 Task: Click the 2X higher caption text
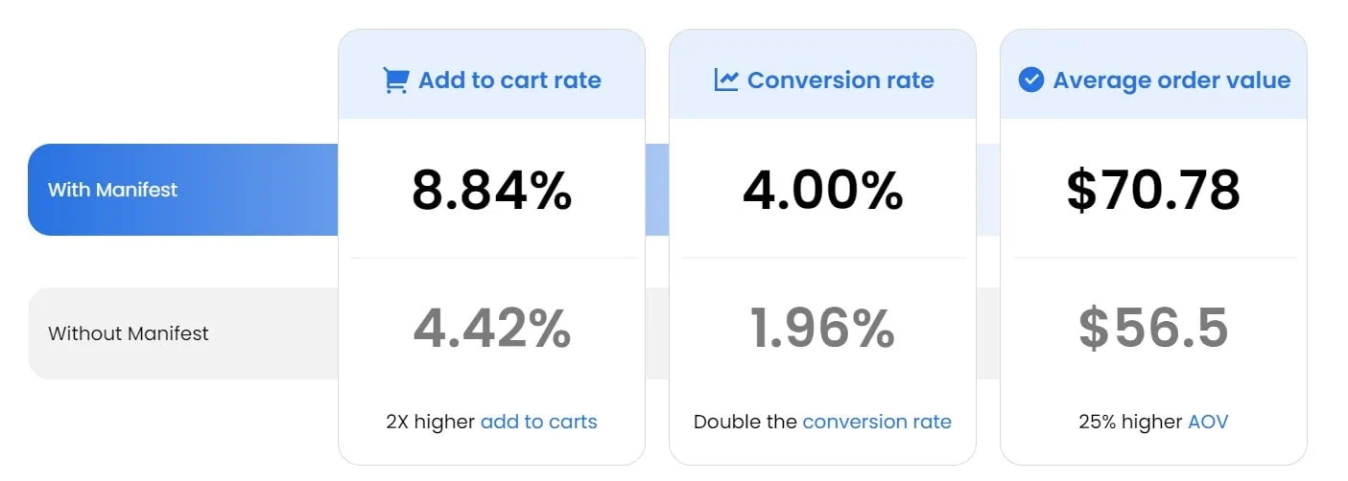tap(431, 422)
